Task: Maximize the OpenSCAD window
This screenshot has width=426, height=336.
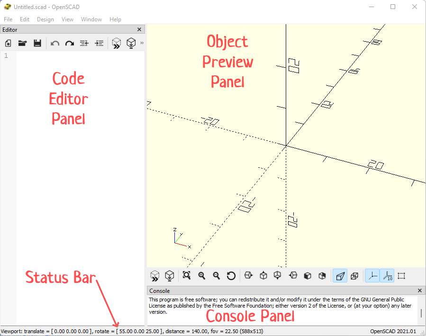Action: pyautogui.click(x=393, y=7)
